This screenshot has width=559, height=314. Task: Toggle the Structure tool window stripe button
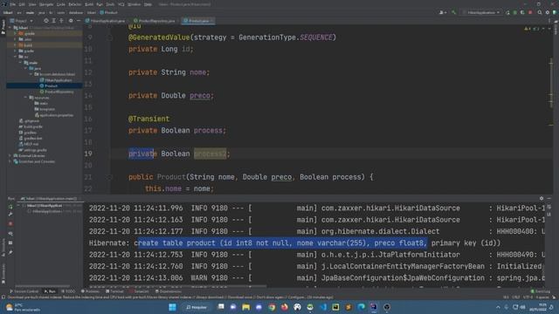3,247
